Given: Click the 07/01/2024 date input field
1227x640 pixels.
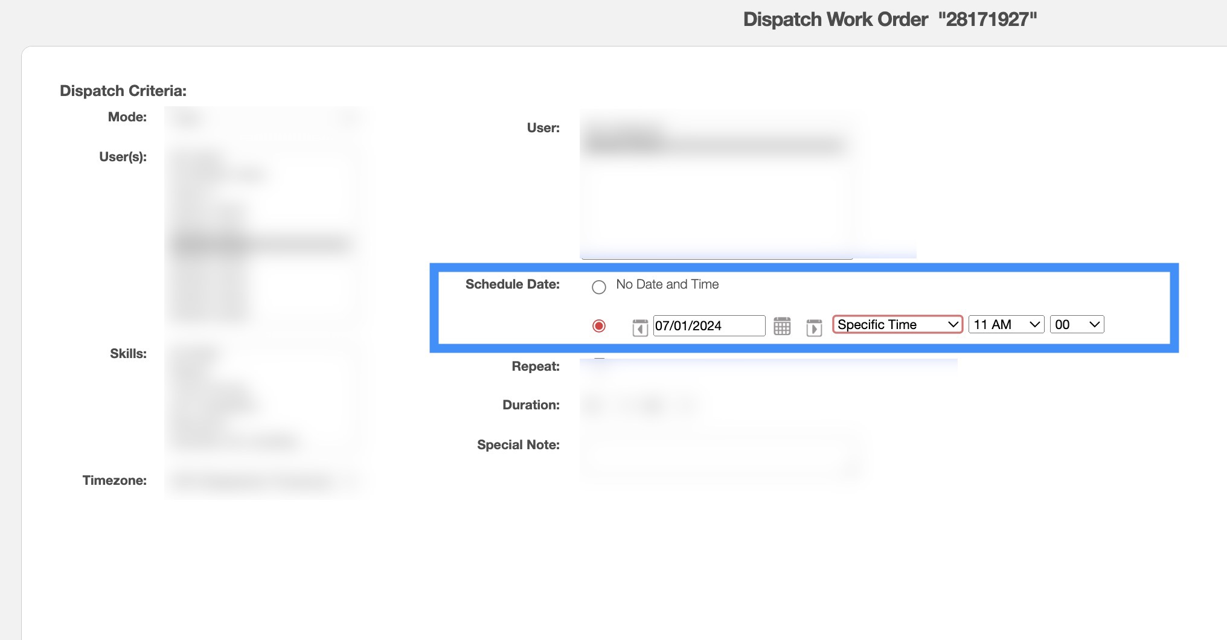Looking at the screenshot, I should (x=708, y=326).
